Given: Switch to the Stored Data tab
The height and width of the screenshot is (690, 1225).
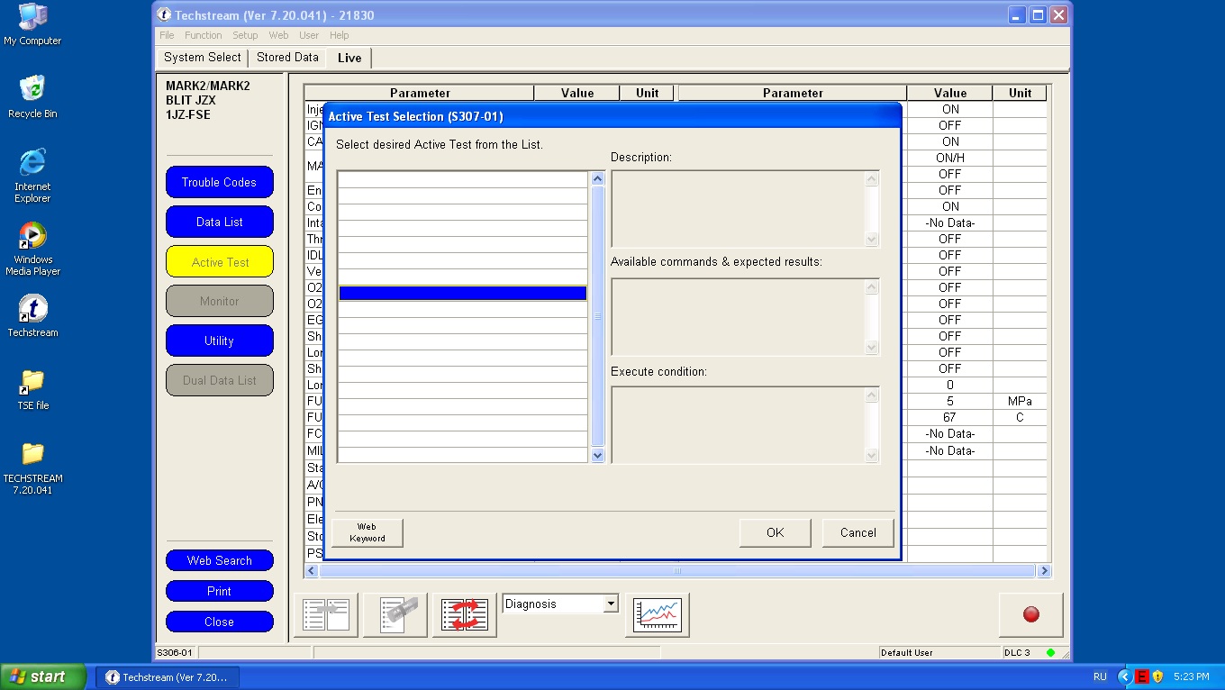Looking at the screenshot, I should tap(287, 58).
